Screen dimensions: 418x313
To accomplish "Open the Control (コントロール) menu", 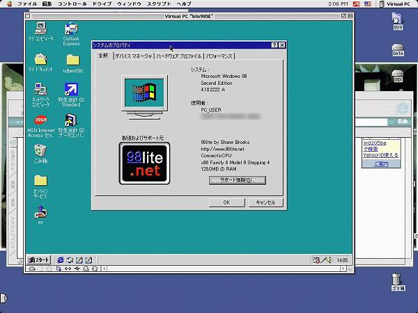I will (72, 3).
